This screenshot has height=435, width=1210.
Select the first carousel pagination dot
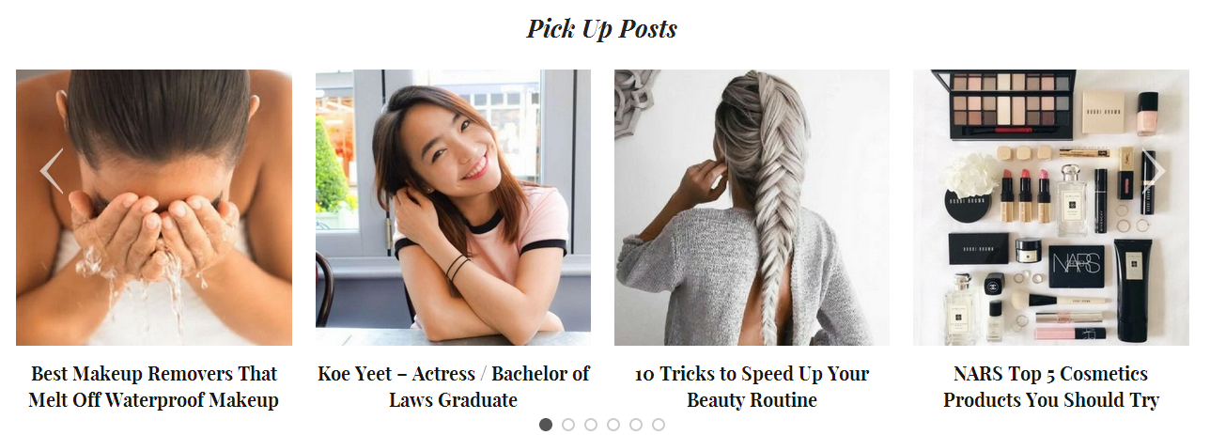546,425
